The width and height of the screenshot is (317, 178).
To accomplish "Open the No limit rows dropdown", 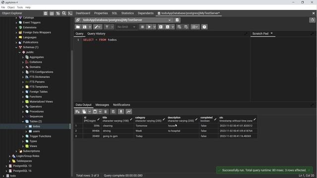I will pyautogui.click(x=126, y=27).
